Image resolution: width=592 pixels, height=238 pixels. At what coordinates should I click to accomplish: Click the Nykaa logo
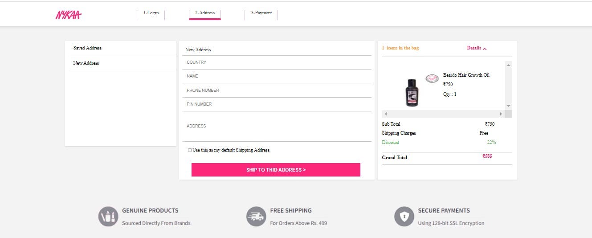69,15
